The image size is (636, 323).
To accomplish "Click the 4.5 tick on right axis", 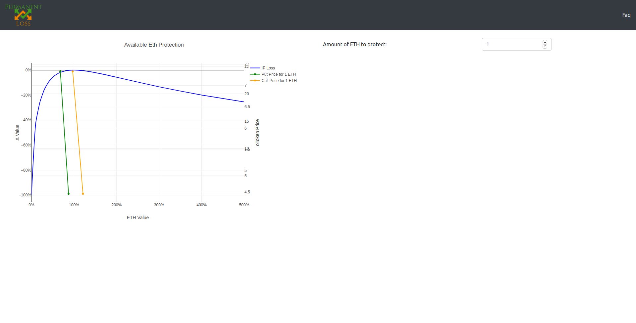I will coord(247,192).
